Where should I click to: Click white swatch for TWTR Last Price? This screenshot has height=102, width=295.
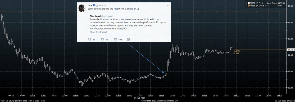click(x=248, y=3)
